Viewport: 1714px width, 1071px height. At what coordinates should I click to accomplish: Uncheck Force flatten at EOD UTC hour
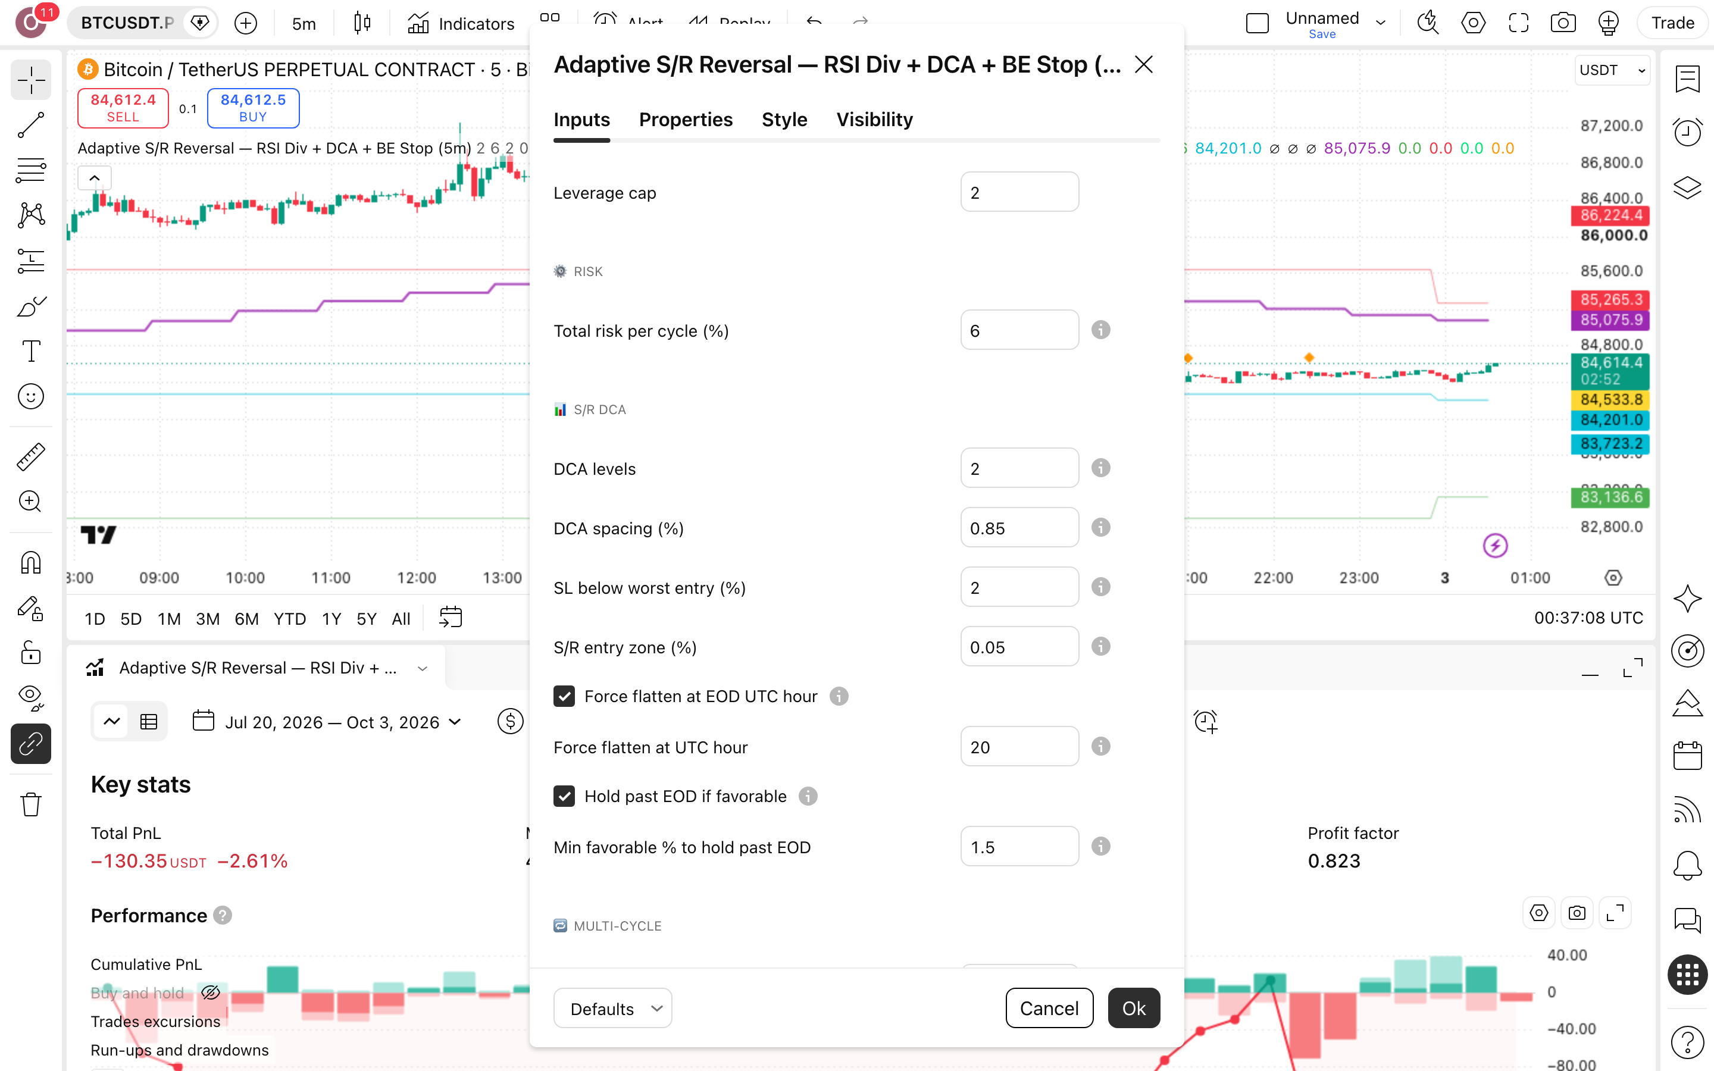tap(564, 696)
